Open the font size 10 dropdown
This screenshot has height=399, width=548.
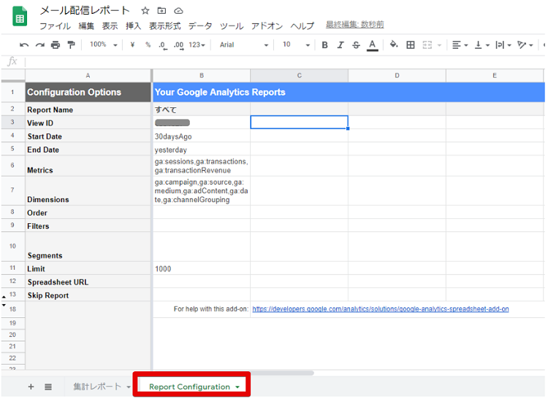tap(297, 45)
